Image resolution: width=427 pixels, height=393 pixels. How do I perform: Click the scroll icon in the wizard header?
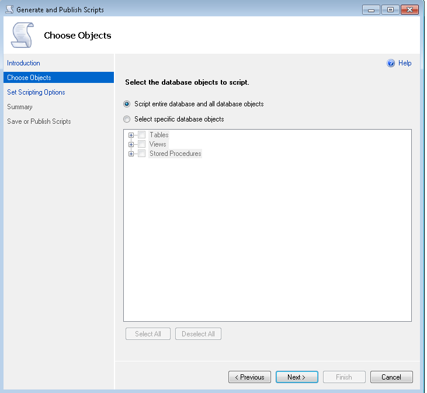tap(22, 36)
